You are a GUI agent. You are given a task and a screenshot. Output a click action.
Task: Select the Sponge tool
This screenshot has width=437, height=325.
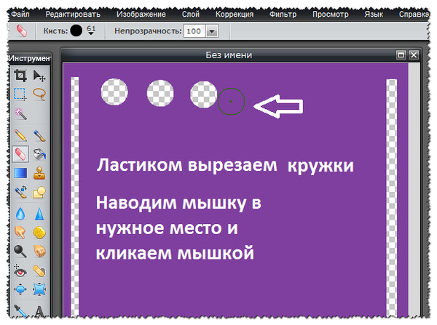(39, 233)
